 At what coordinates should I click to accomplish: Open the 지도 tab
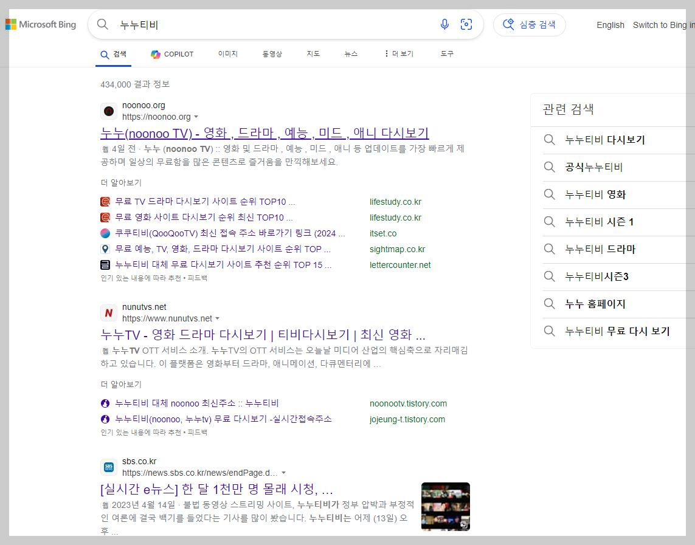313,54
